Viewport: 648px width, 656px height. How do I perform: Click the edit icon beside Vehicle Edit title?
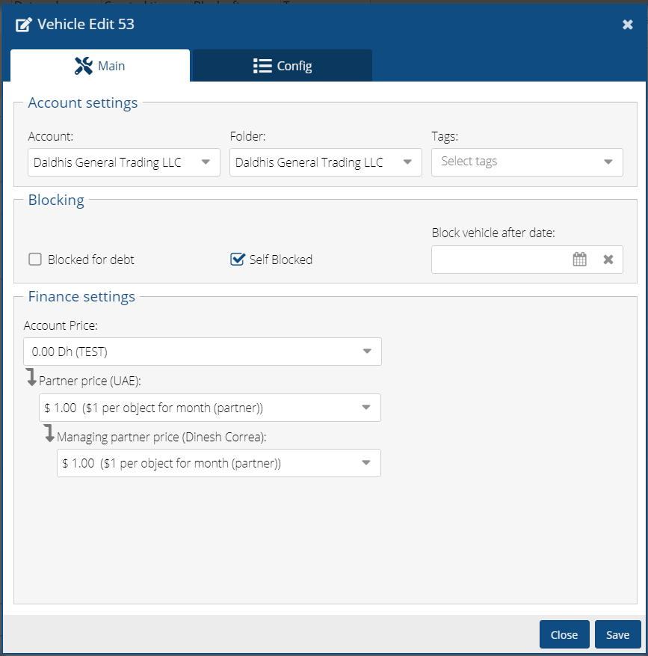24,25
